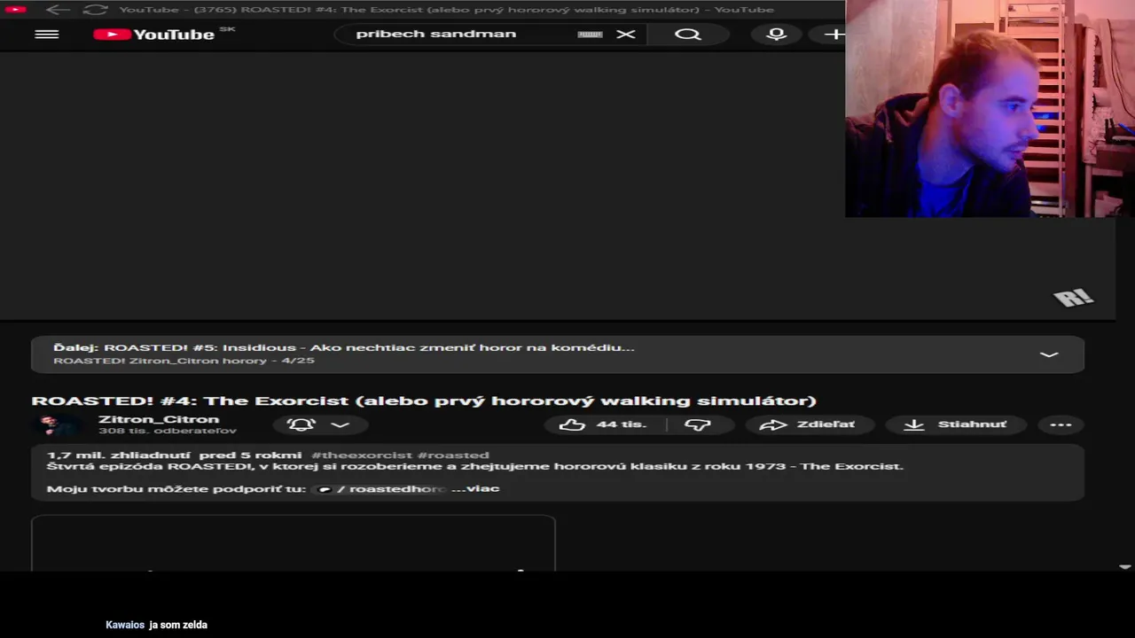Open the on-screen keyboard icon in search
The width and height of the screenshot is (1135, 638).
(590, 34)
